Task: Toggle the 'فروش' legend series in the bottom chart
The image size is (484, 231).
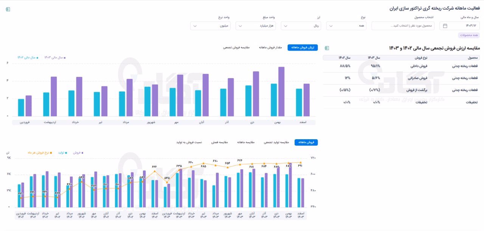Action: coord(78,152)
